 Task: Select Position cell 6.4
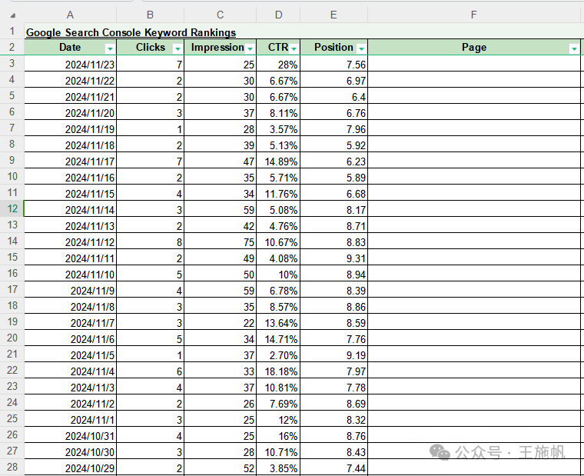pos(333,97)
